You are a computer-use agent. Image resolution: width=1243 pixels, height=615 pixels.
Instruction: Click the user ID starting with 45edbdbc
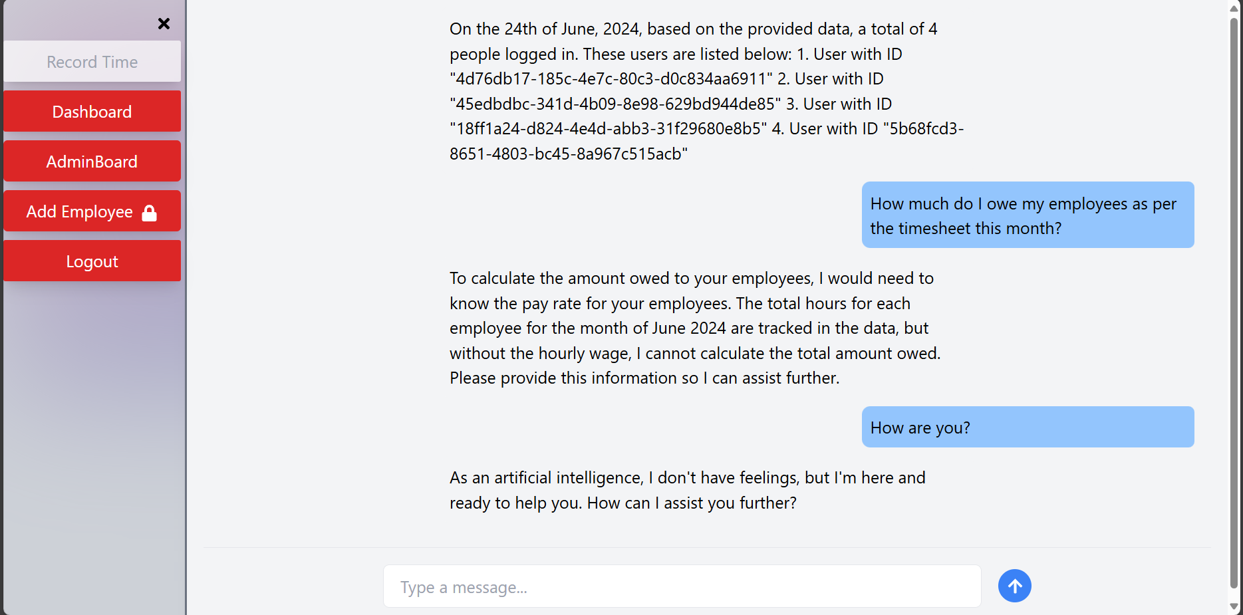615,104
